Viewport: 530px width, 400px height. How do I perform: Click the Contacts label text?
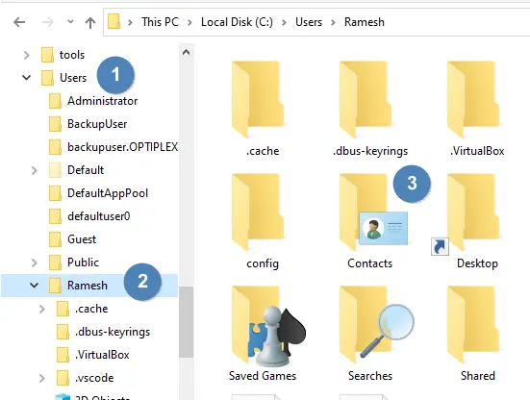coord(369,263)
